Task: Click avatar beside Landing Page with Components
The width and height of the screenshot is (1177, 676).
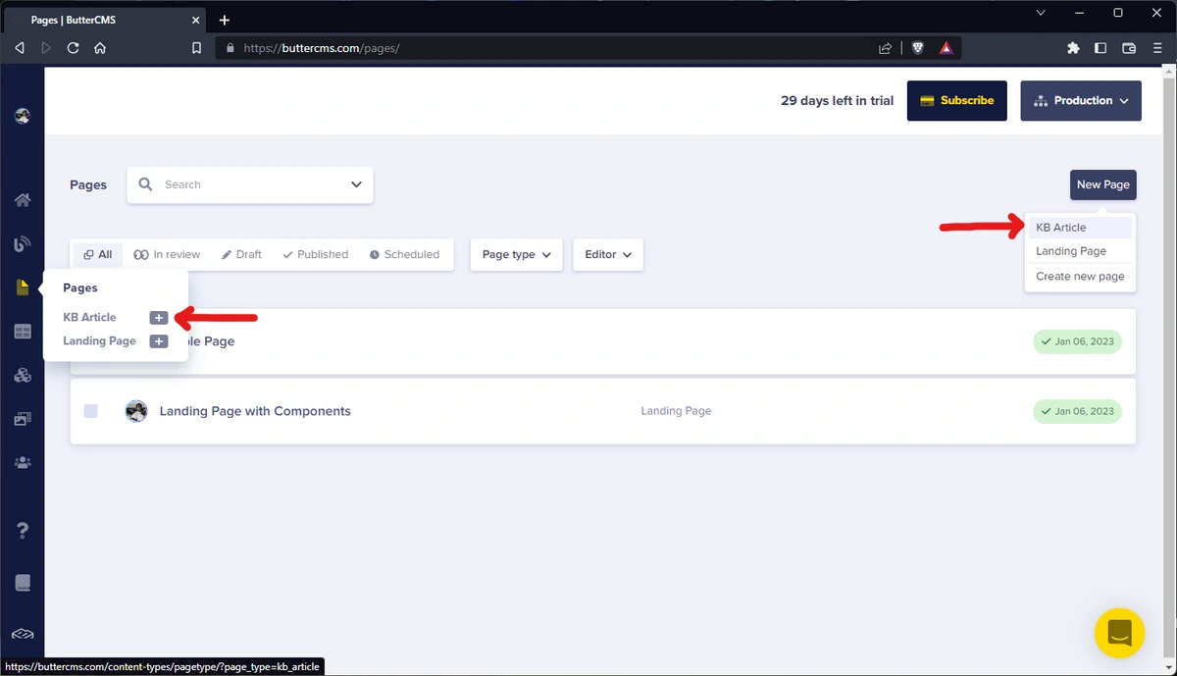Action: click(136, 411)
